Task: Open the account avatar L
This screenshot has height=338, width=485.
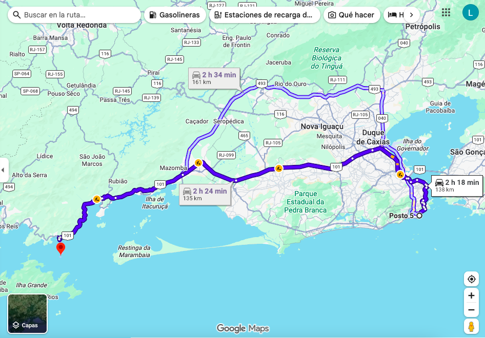Action: click(470, 13)
